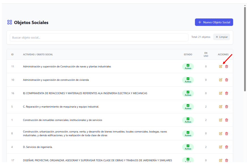Screen dimensions: 247x164
Task: Toggle Activo status for ID 8
Action: coord(188,134)
